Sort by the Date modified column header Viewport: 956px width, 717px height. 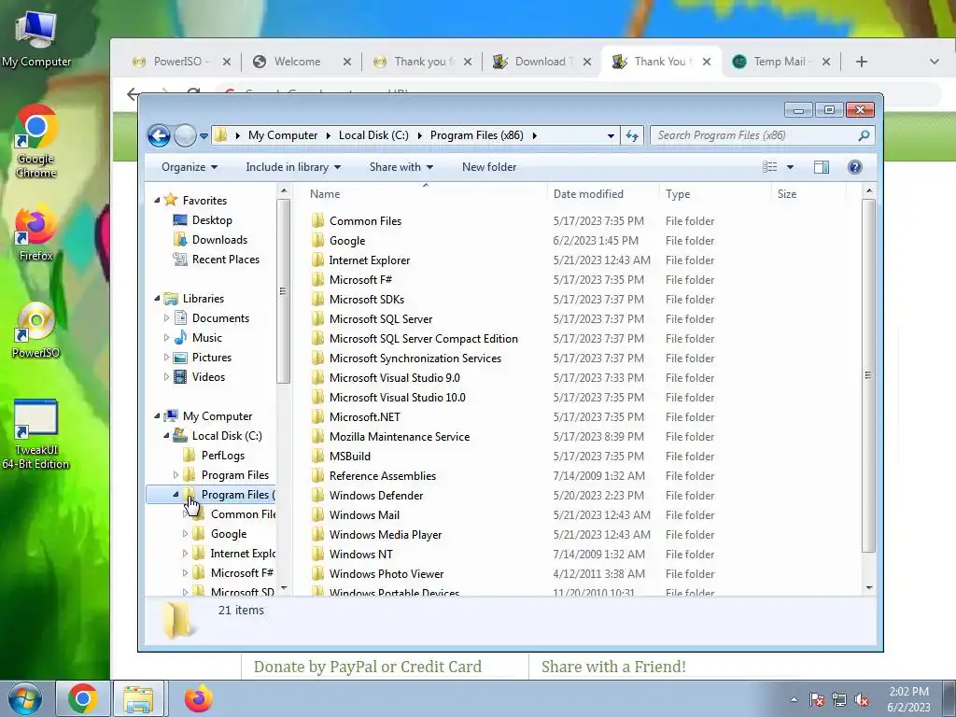tap(588, 194)
